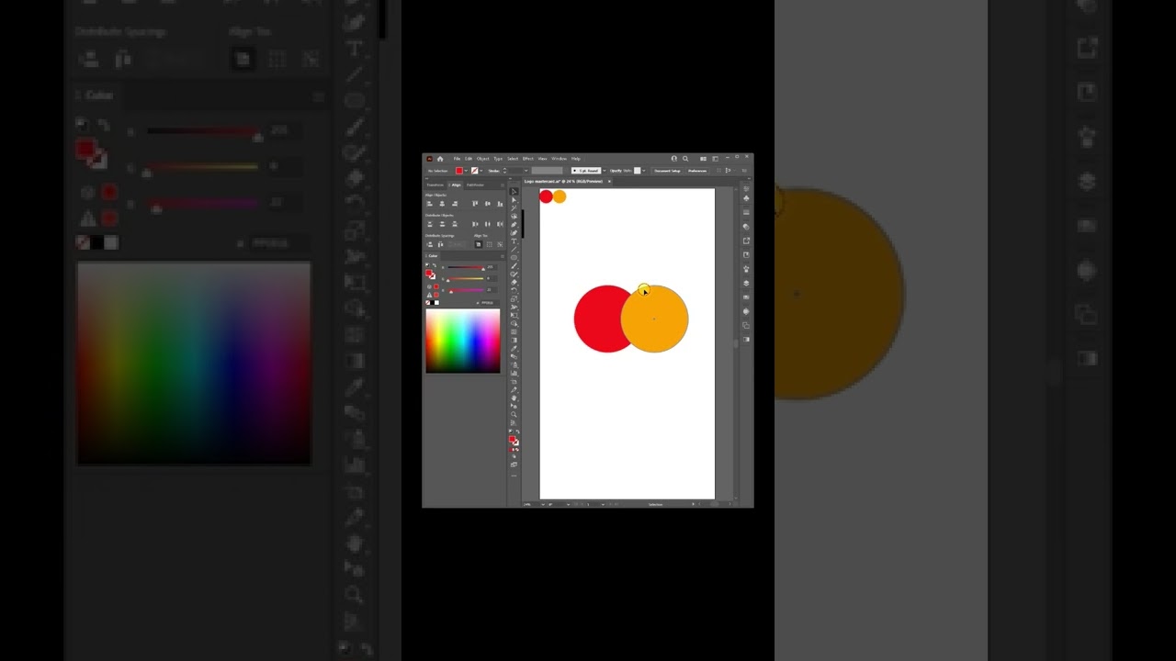The height and width of the screenshot is (661, 1176).
Task: Click horizontal align right icon
Action: click(455, 203)
